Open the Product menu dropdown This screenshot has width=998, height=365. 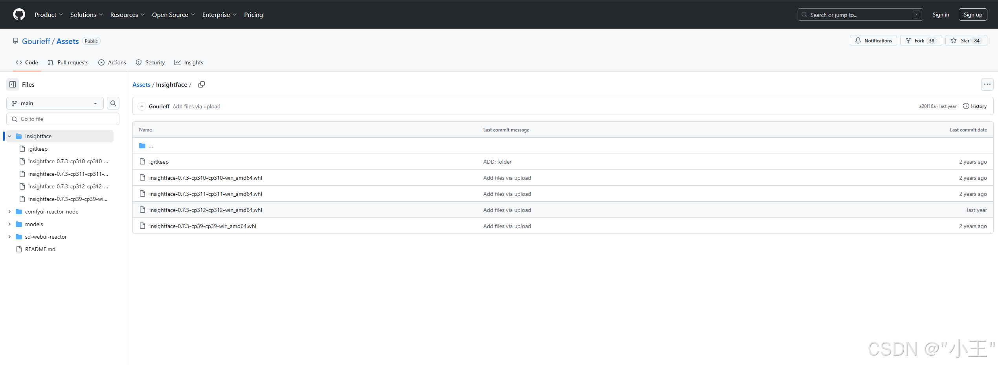coord(49,15)
